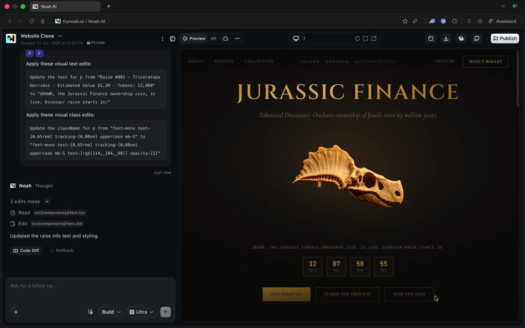Open the GitHub integration icon
This screenshot has width=525, height=328.
click(x=477, y=38)
